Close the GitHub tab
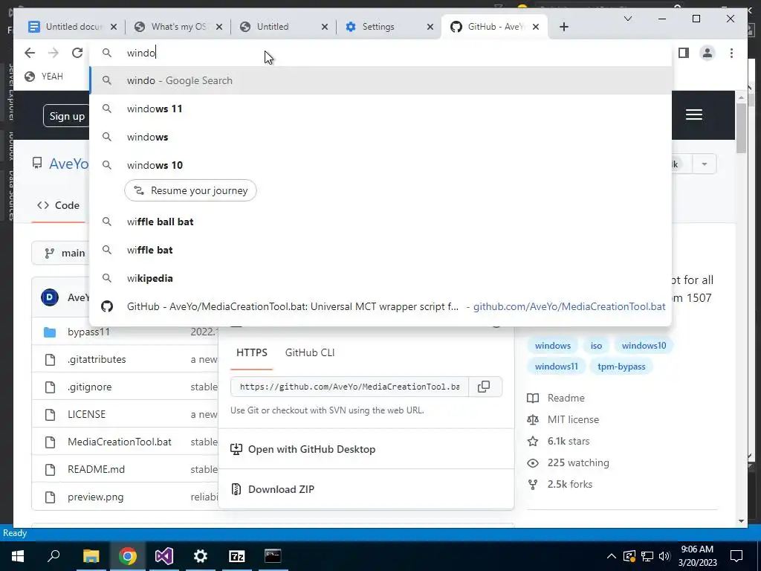Screen dimensions: 761x571 point(535,27)
